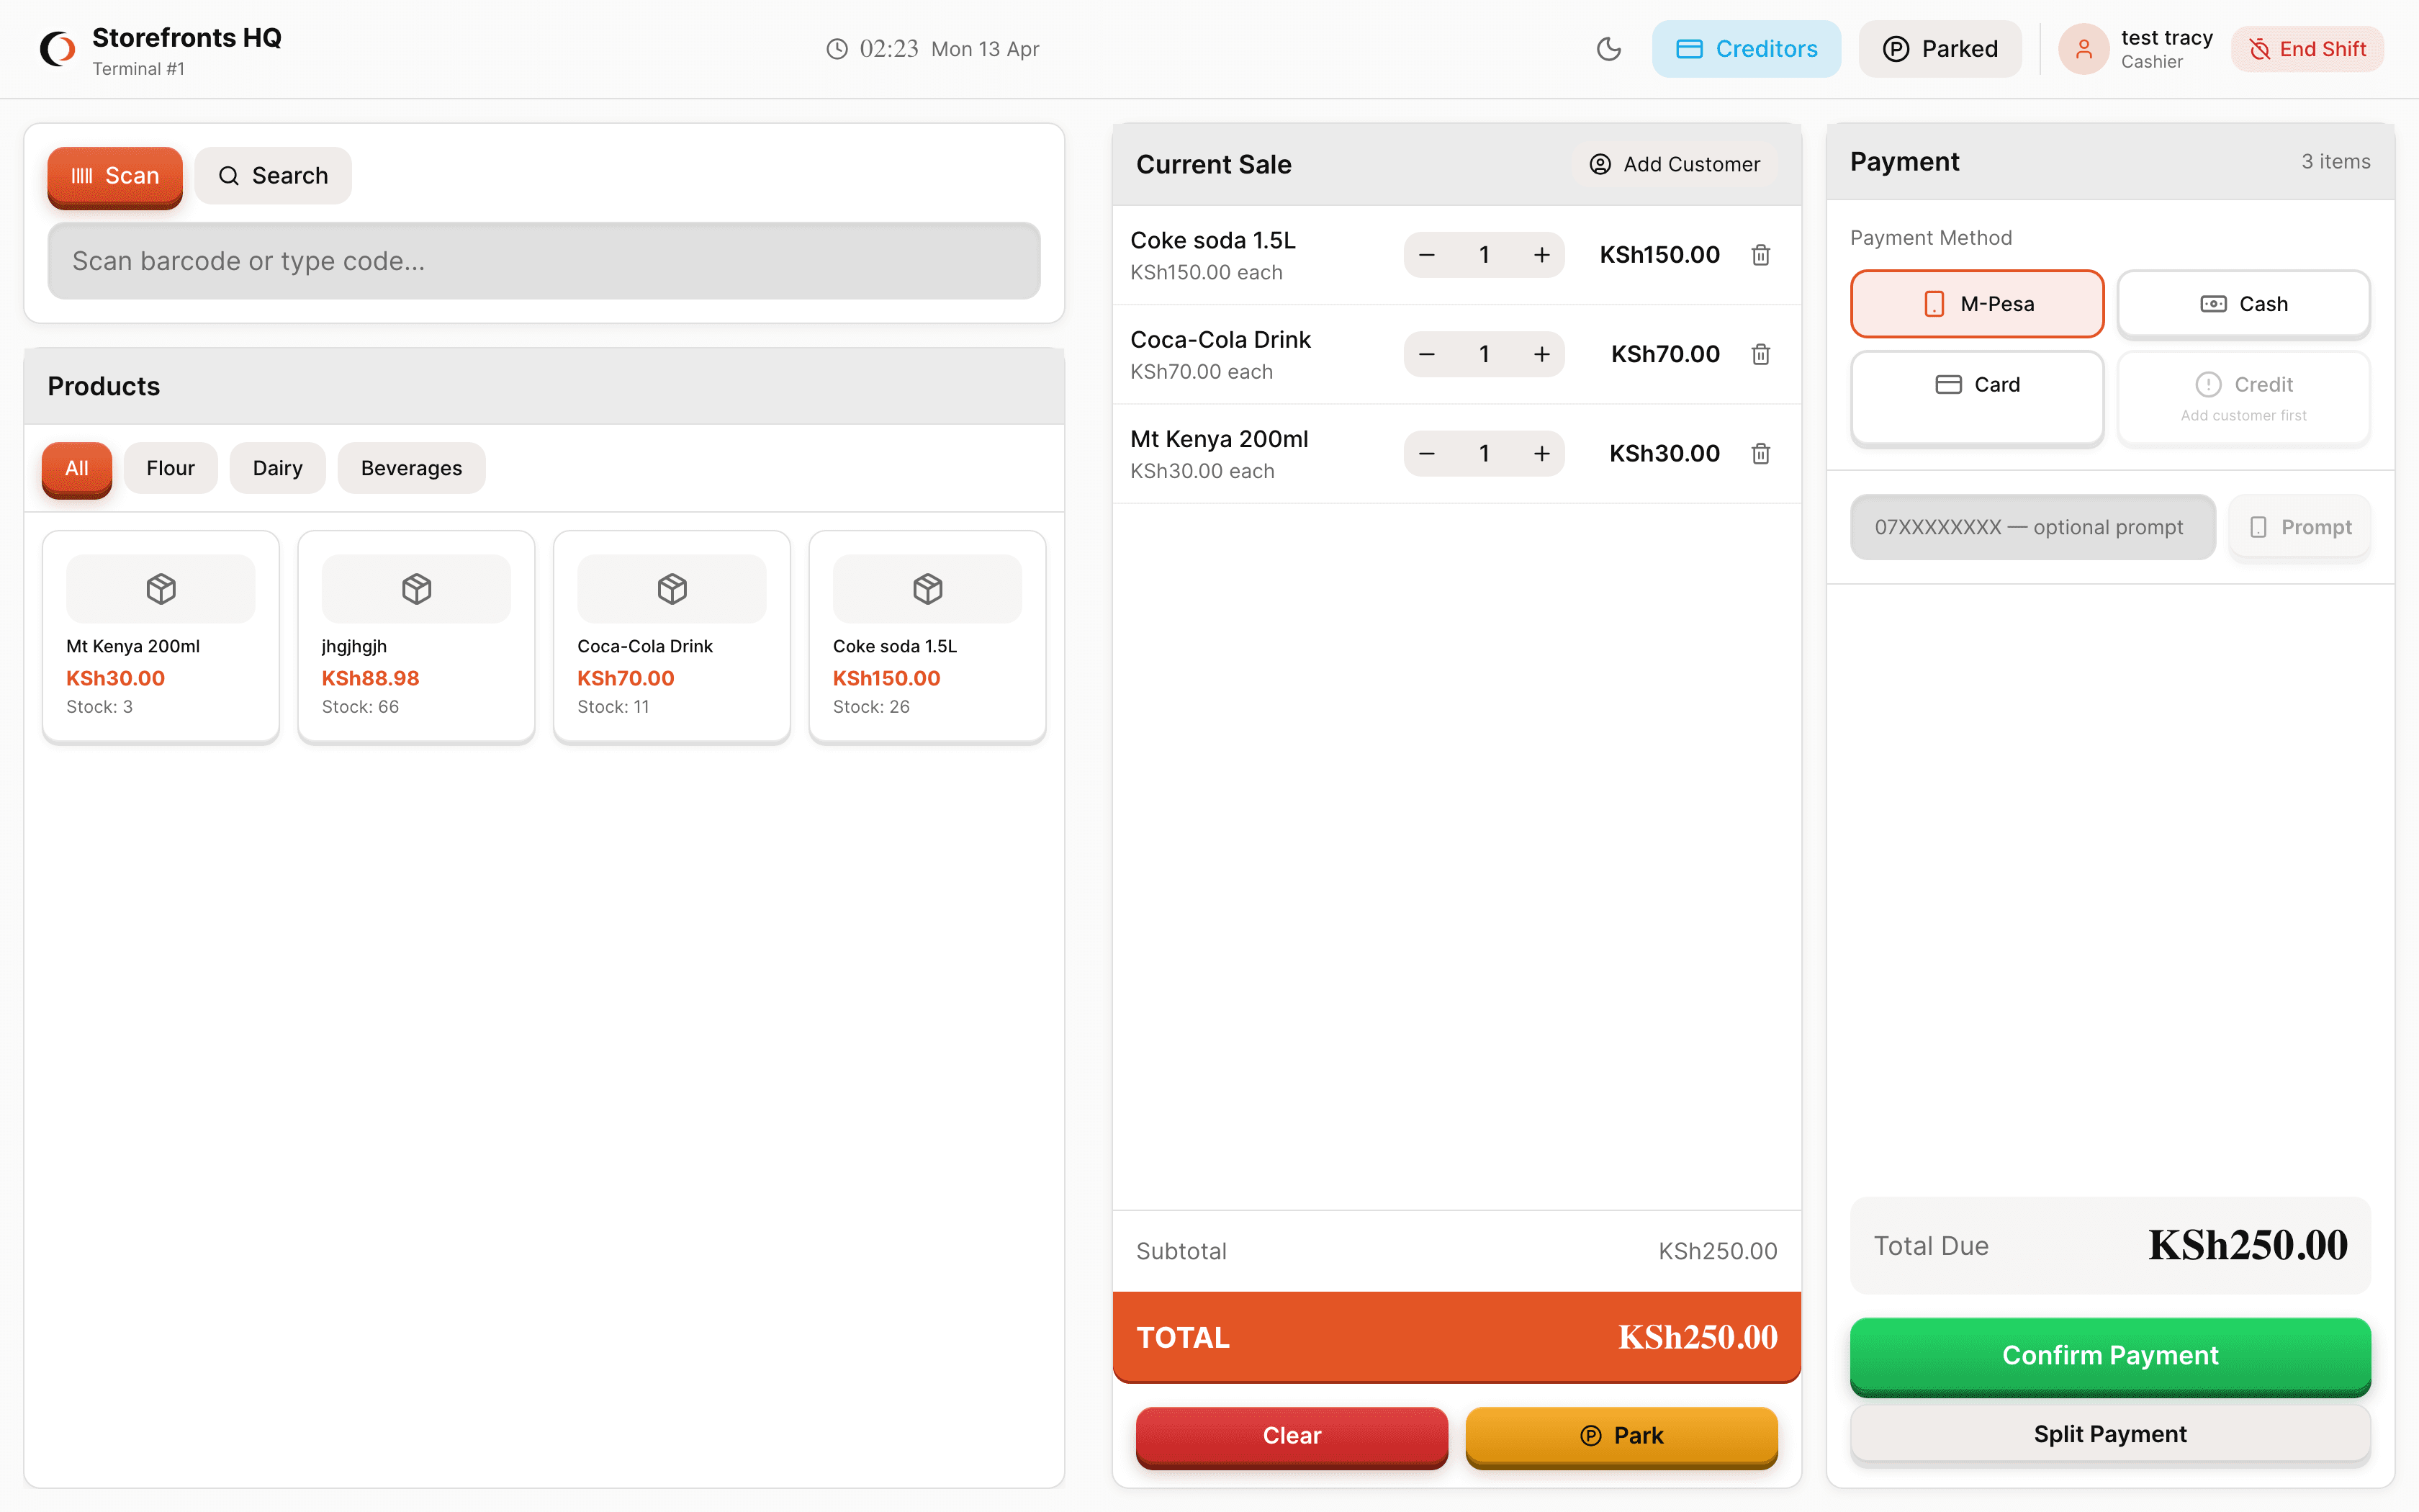Click the M-Pesa phone number field
This screenshot has width=2419, height=1512.
click(2031, 527)
